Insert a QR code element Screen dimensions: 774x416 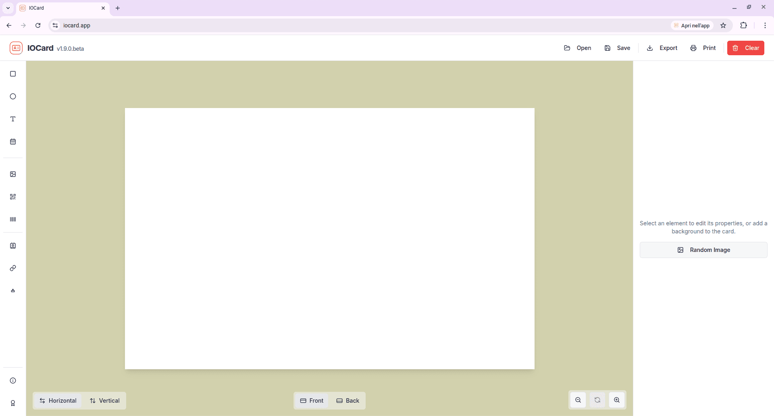click(13, 197)
